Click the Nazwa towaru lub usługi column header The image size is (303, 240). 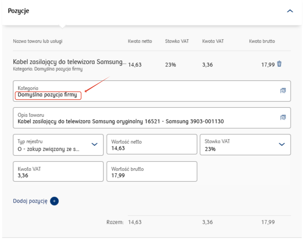[38, 41]
